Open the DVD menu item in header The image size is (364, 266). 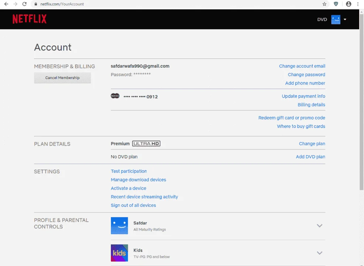(x=322, y=20)
